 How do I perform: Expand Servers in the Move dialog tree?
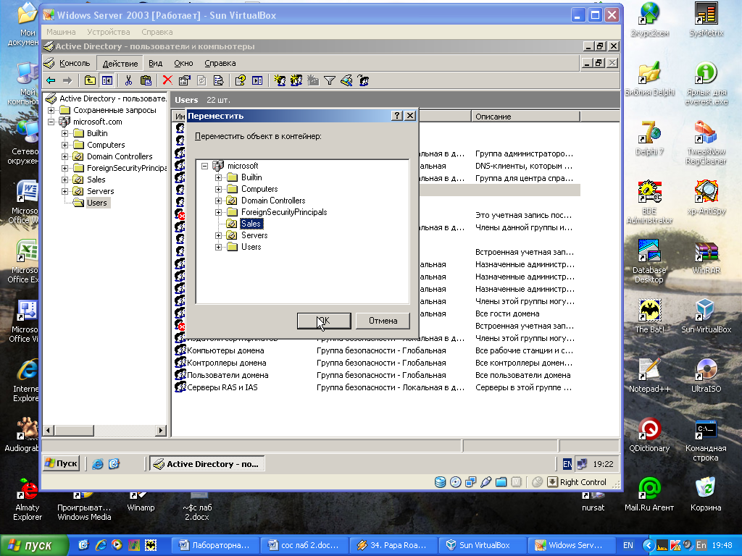point(218,235)
